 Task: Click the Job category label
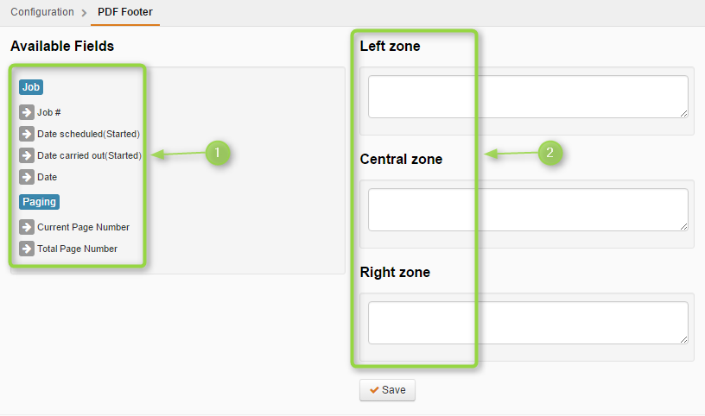(x=31, y=87)
